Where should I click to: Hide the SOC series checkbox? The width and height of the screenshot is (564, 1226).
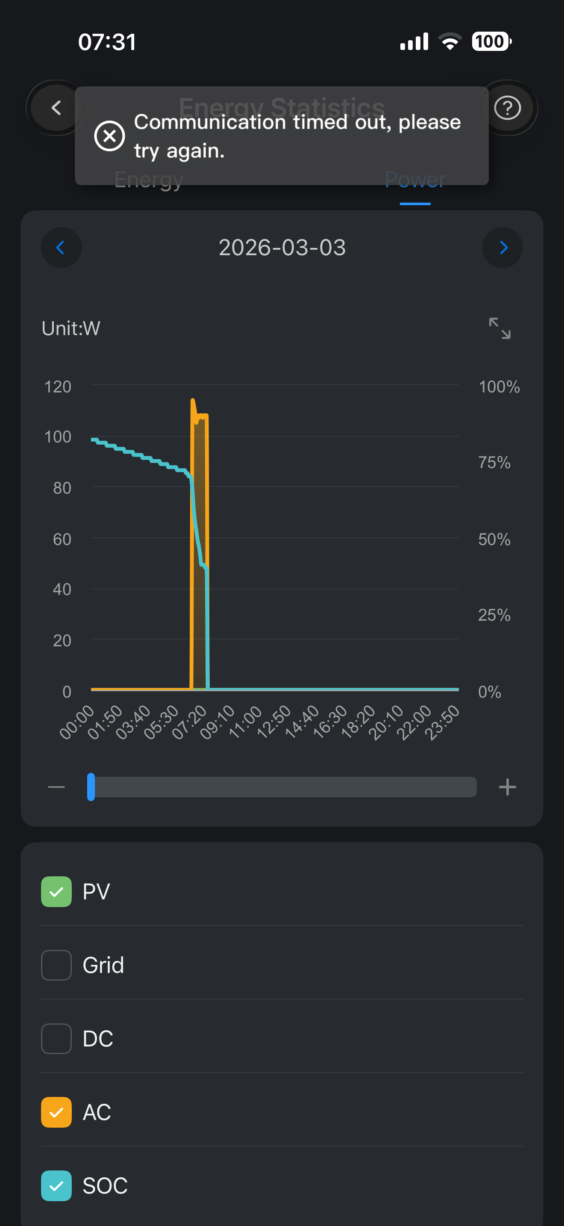(56, 1185)
